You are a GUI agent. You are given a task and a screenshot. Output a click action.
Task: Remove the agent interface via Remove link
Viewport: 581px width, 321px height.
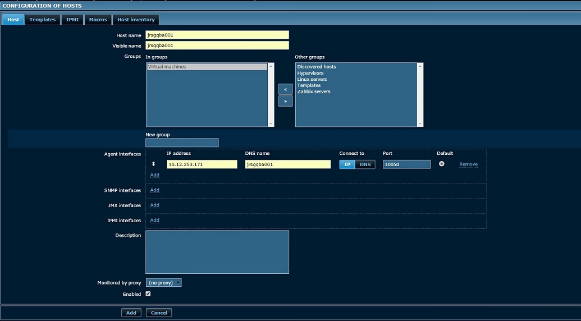[468, 164]
